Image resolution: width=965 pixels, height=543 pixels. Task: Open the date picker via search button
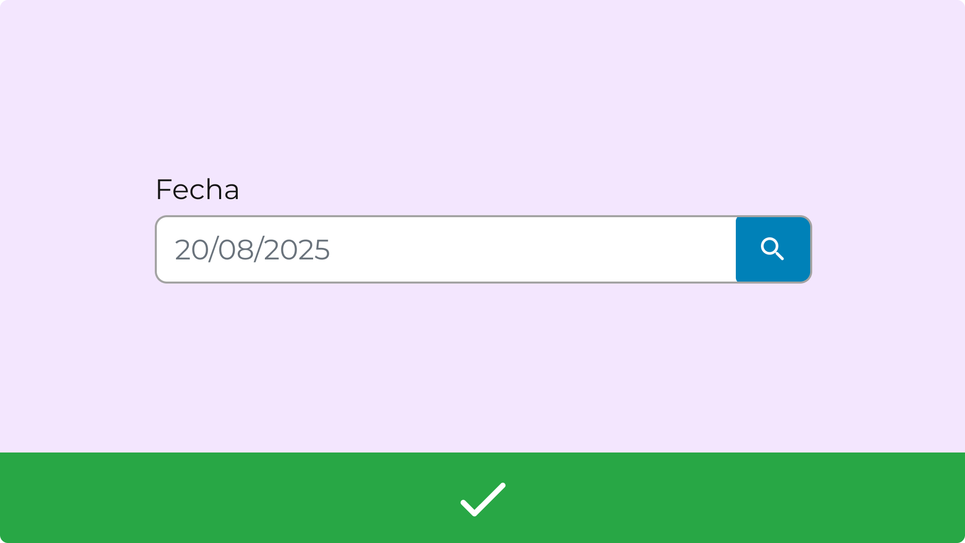773,249
